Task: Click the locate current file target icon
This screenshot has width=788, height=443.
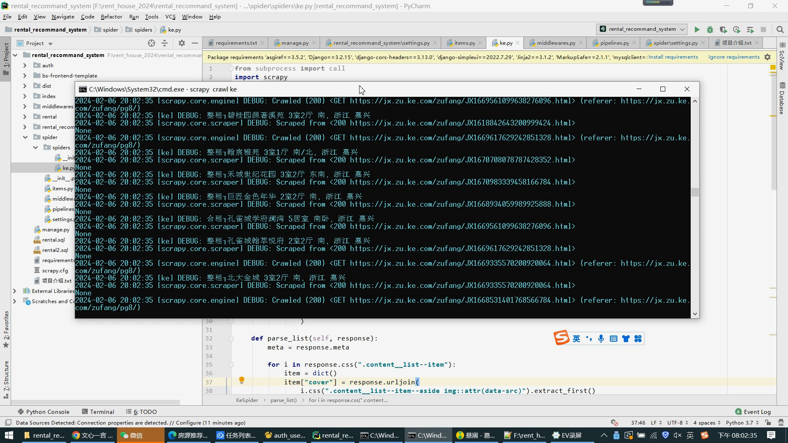Action: [151, 43]
